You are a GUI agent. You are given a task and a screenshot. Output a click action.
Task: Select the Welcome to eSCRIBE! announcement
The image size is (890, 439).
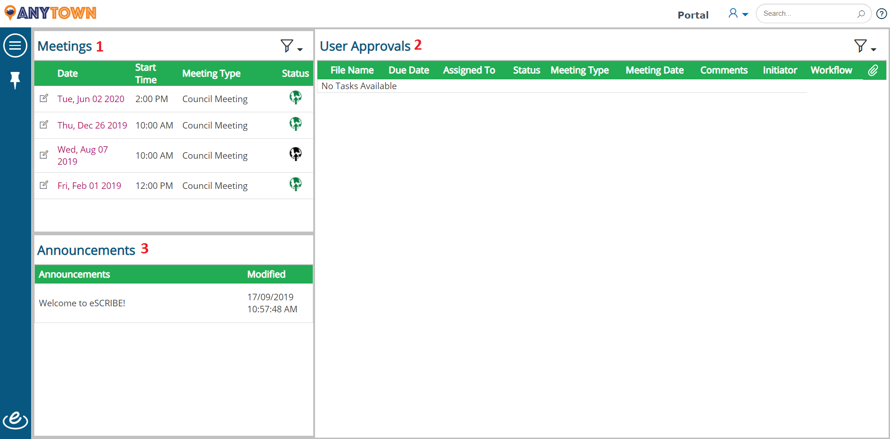point(82,303)
